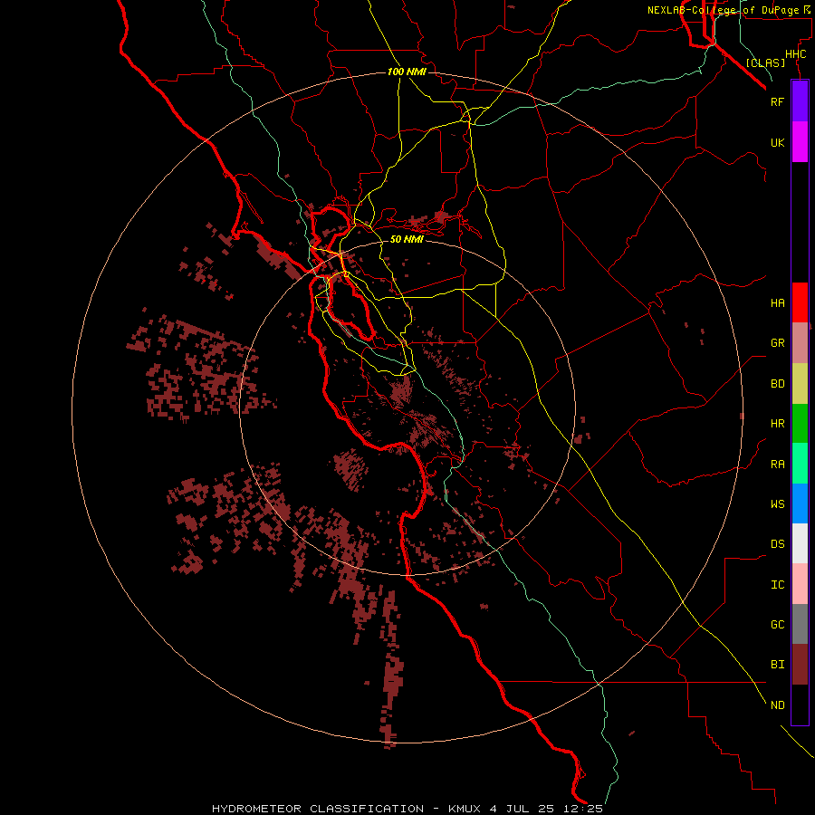This screenshot has width=815, height=815.
Task: Select the GC gray legend swatch
Action: click(x=800, y=624)
